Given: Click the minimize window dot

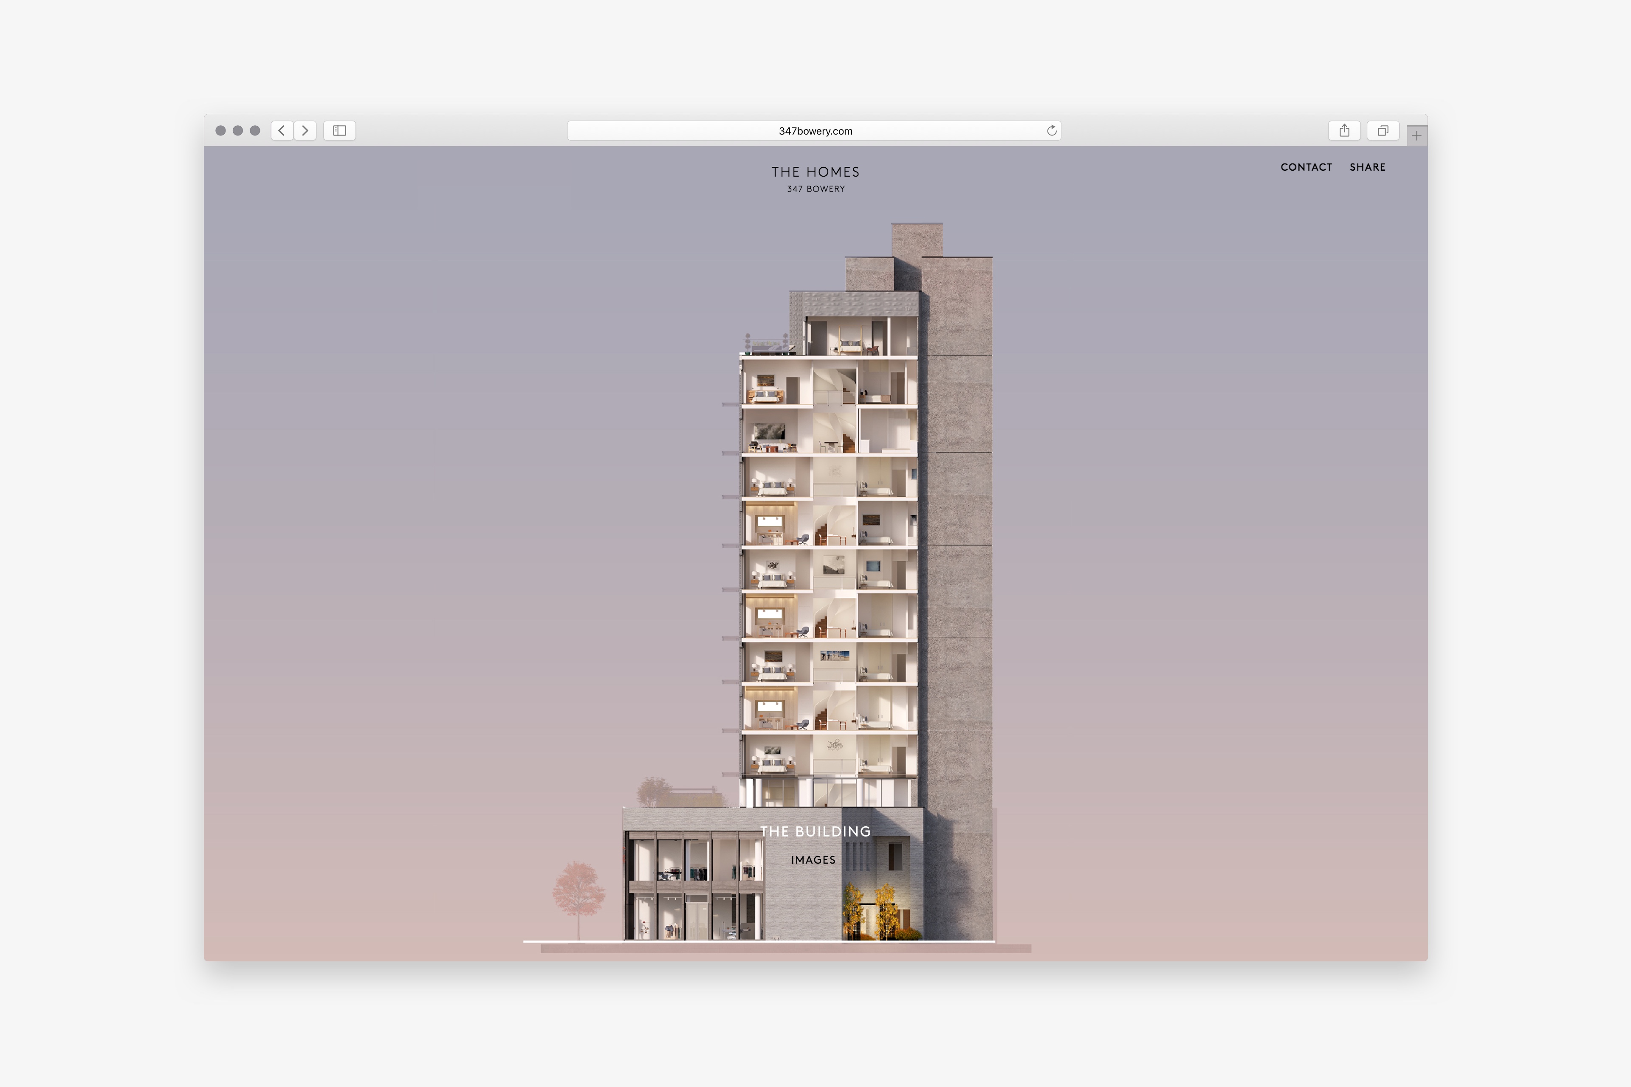Looking at the screenshot, I should 238,130.
